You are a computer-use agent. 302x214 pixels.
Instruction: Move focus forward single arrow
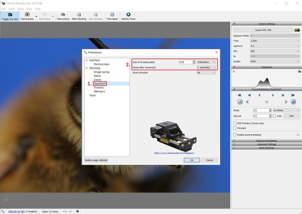click(273, 95)
